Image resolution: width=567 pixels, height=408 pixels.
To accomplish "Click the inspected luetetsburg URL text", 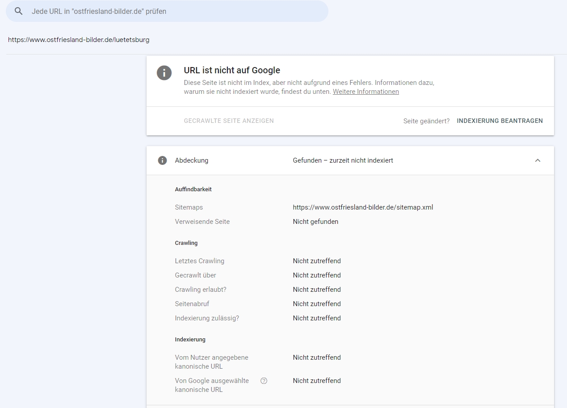I will pos(79,40).
